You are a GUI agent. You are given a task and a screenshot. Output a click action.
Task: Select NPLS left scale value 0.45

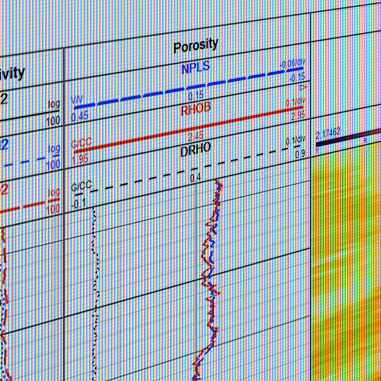(79, 117)
